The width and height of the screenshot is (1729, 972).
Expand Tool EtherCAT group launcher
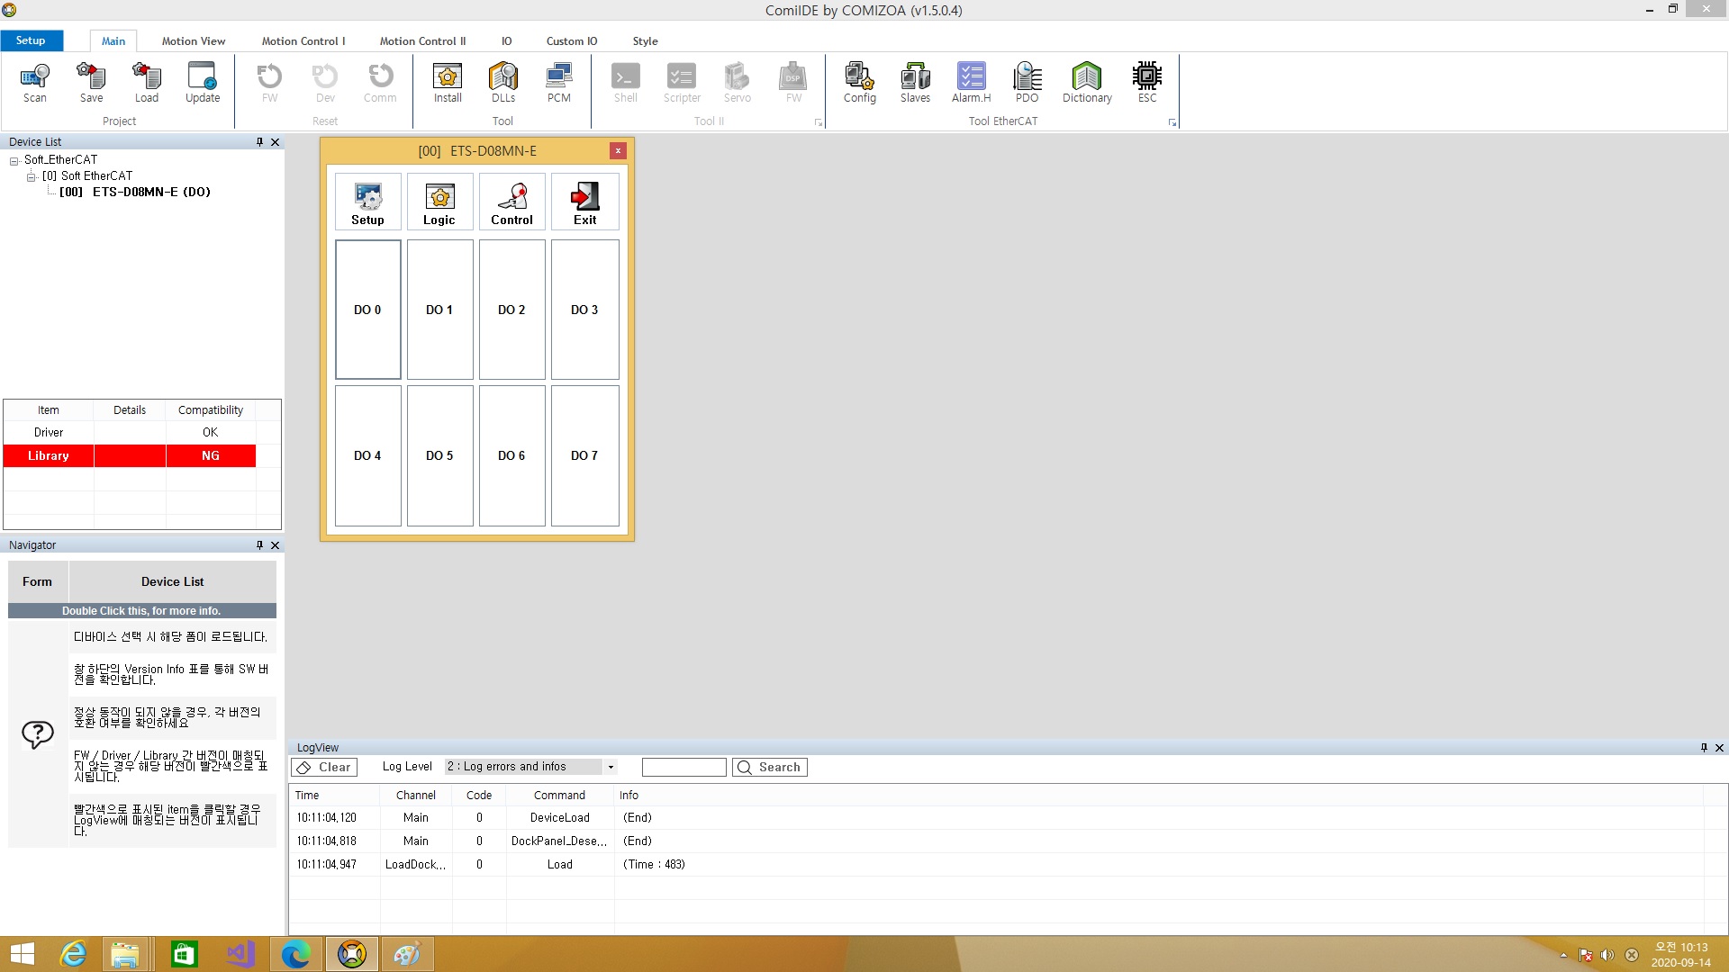1172,122
